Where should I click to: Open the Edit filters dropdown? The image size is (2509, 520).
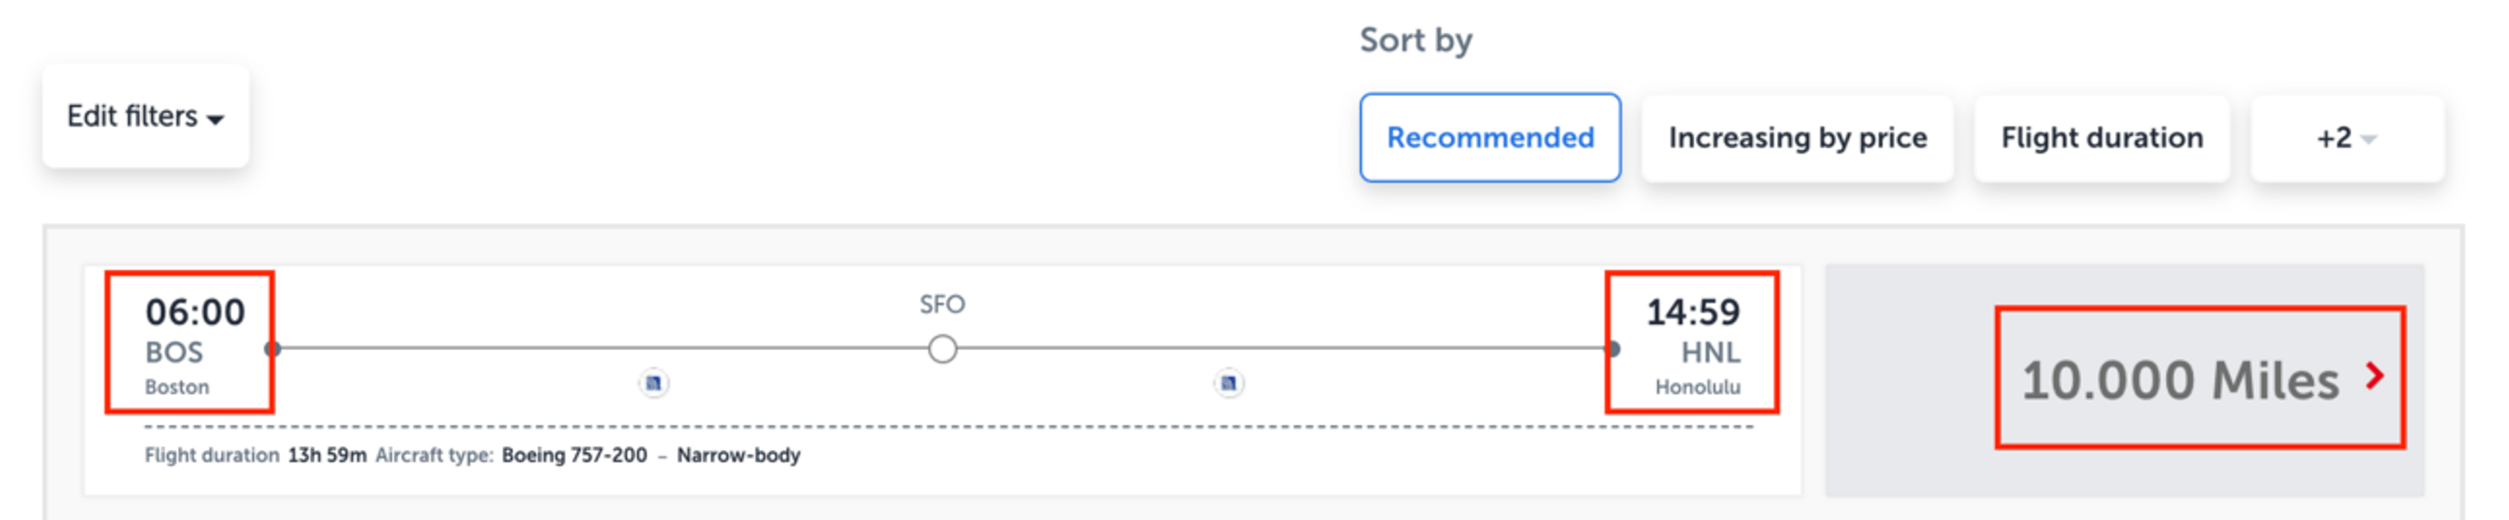(x=145, y=117)
